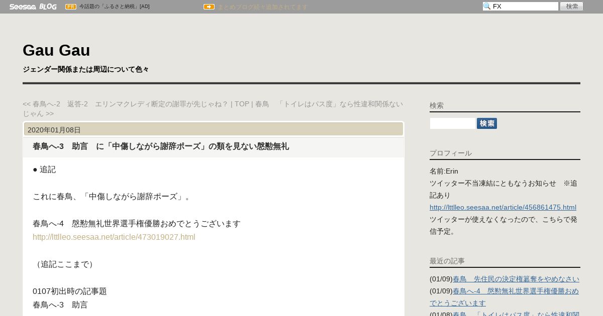
Task: Focus the sidebar search input field
Action: (452, 123)
